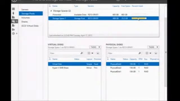Viewport: 180px width, 101px height.
Task: Click the Available Disks type cell
Action: 80,15
